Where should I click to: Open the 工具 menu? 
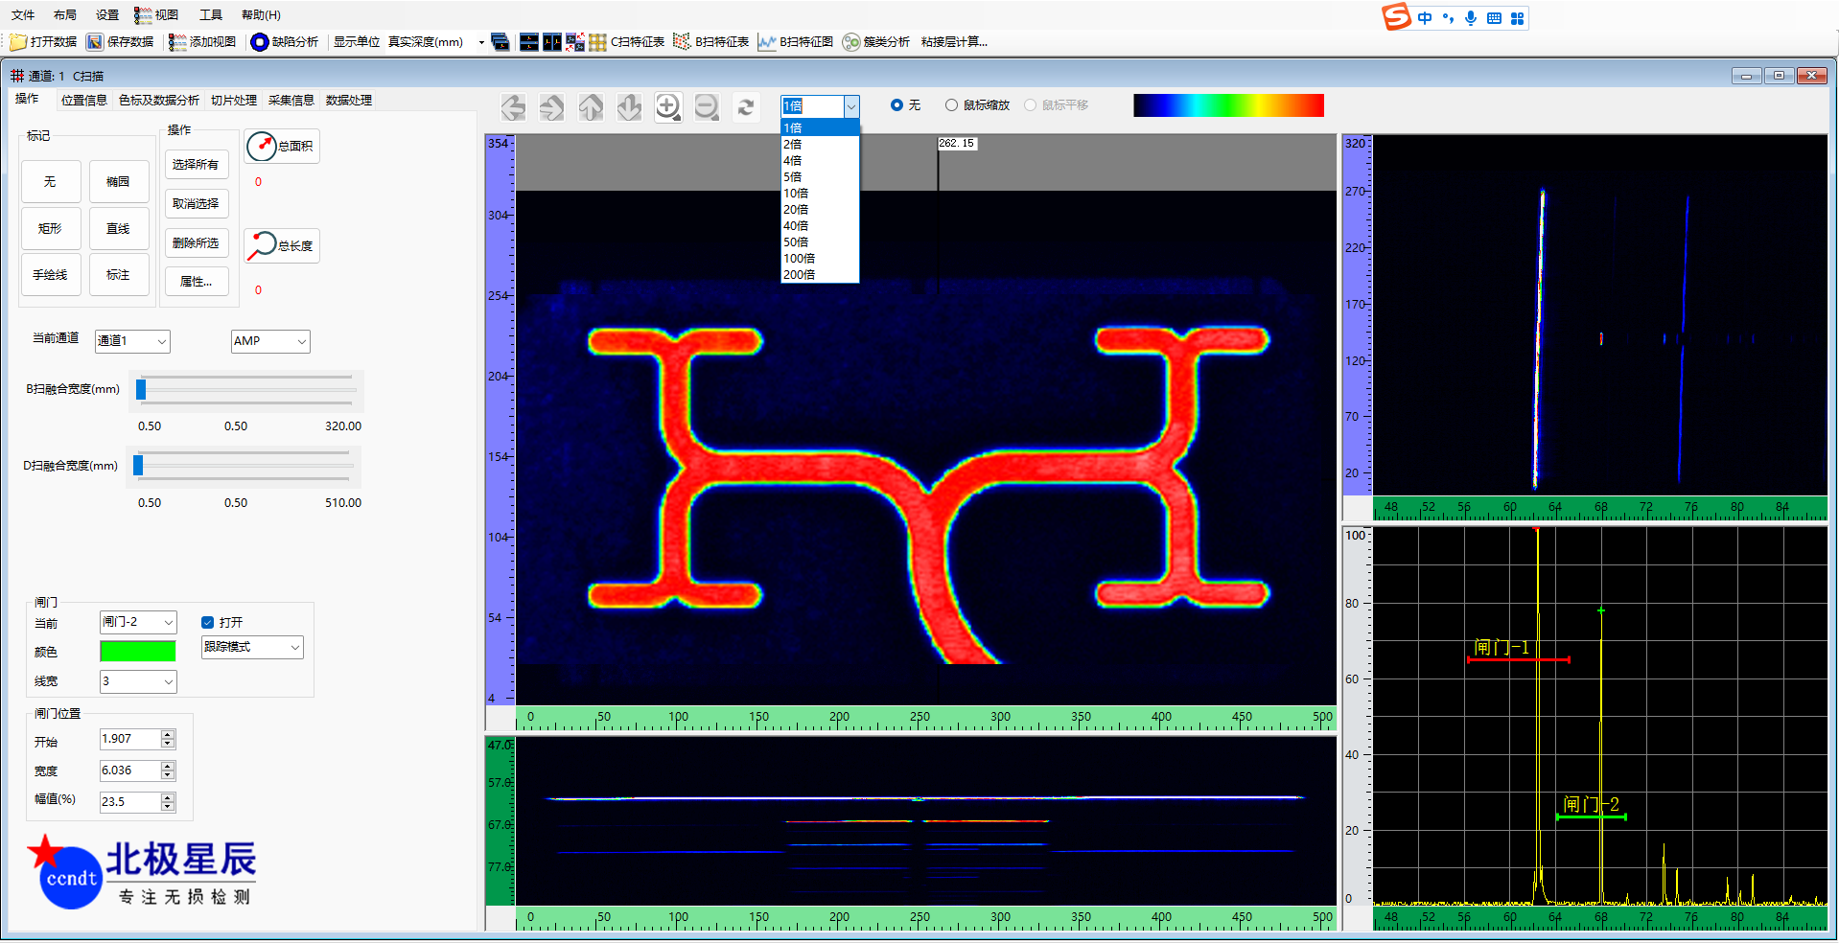click(211, 15)
